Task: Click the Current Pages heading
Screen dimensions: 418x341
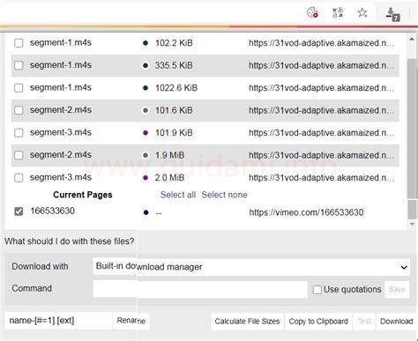Action: [83, 195]
